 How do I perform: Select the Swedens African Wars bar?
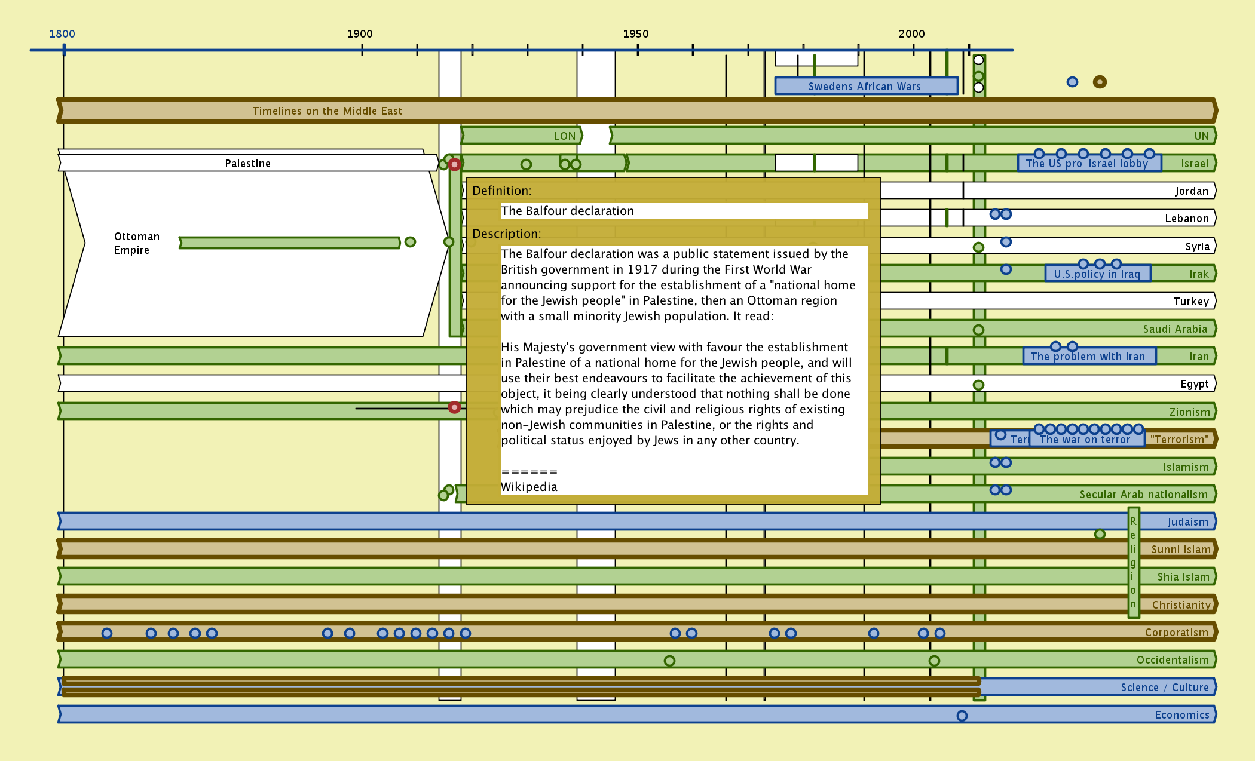point(865,86)
